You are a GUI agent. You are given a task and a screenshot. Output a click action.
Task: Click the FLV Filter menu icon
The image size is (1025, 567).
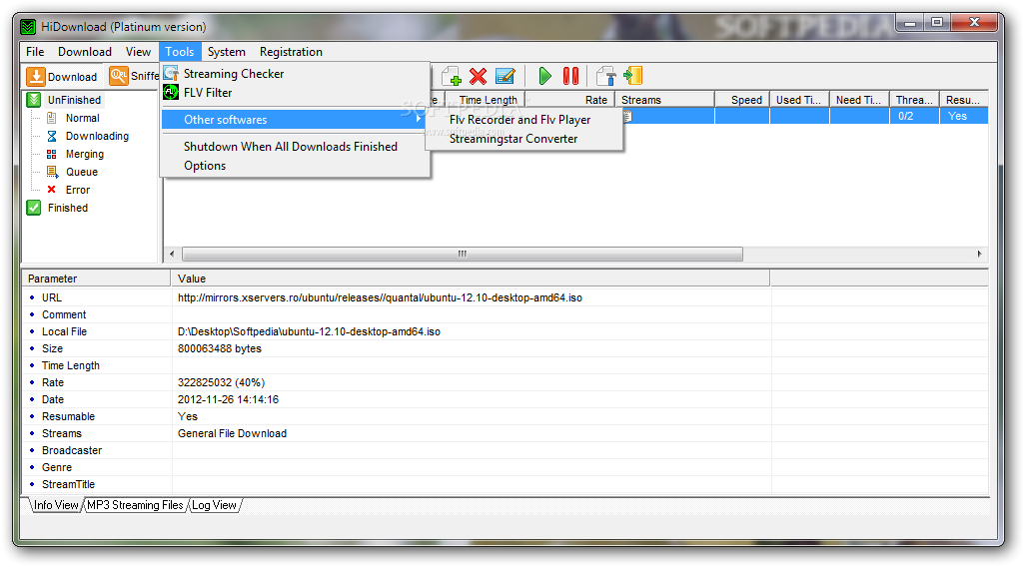pos(171,92)
